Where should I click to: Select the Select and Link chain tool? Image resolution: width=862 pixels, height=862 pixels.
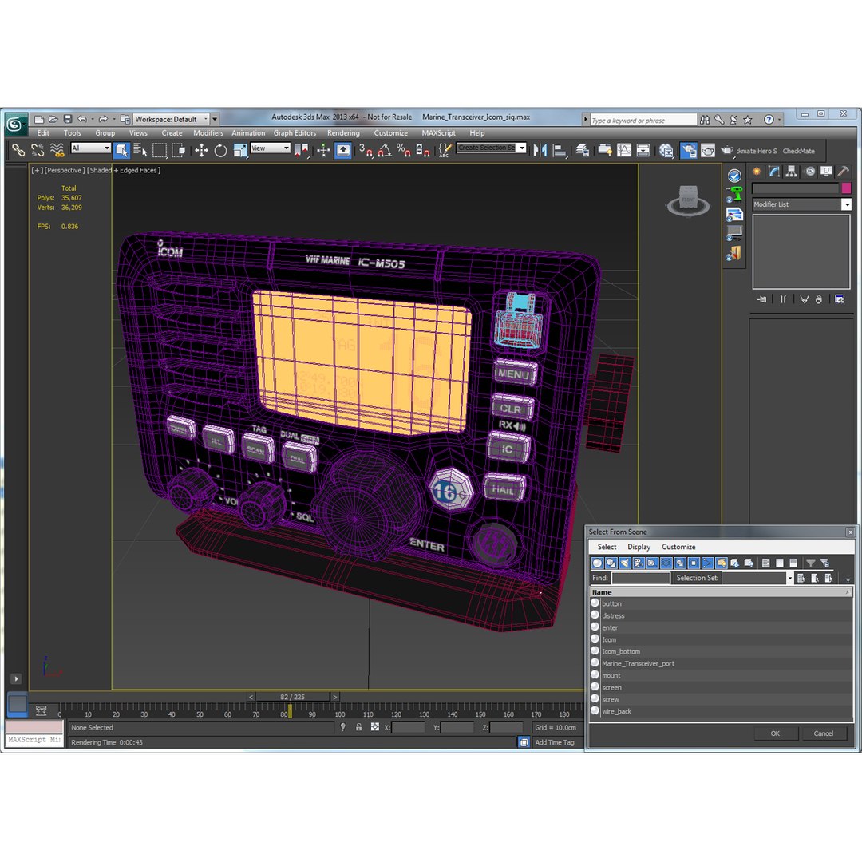(18, 150)
